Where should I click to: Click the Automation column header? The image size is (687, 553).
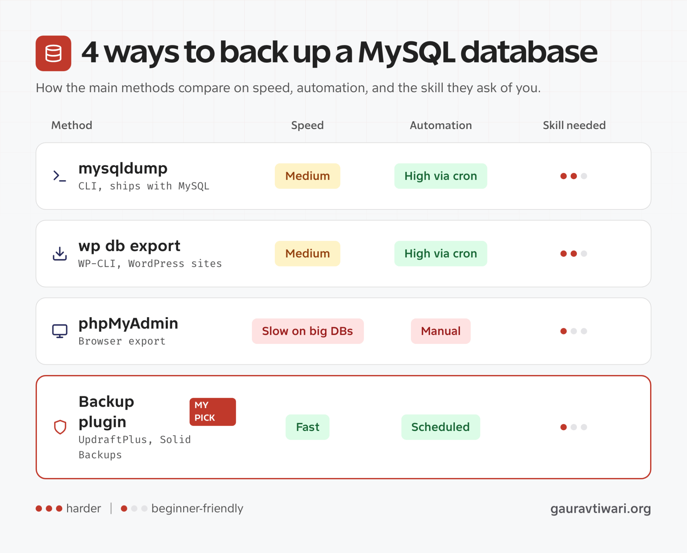441,125
